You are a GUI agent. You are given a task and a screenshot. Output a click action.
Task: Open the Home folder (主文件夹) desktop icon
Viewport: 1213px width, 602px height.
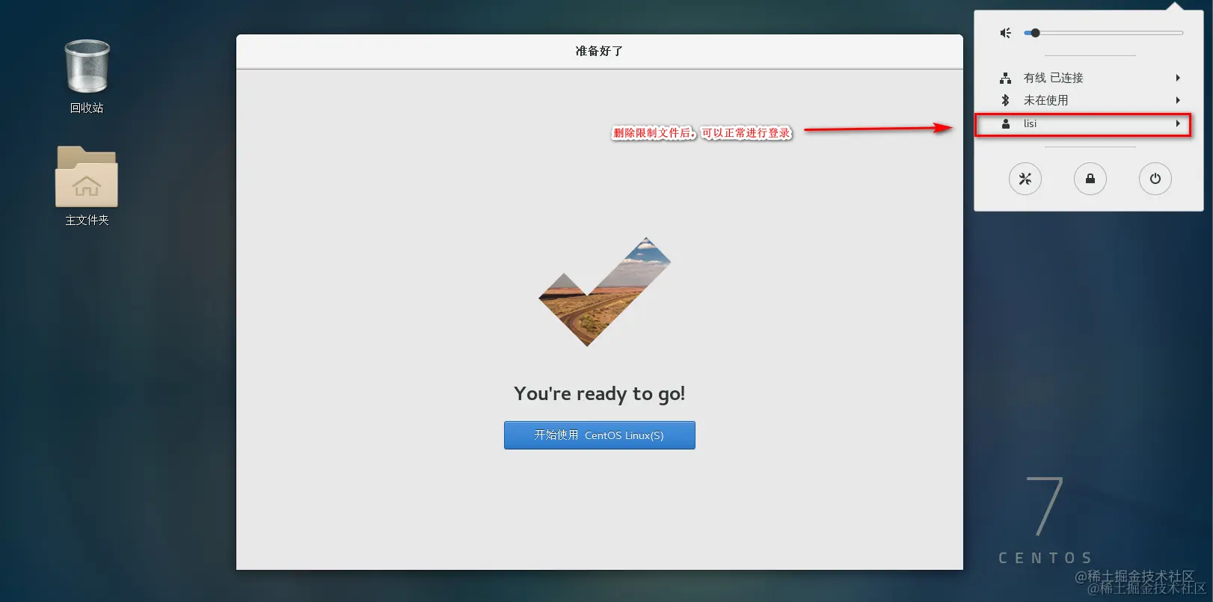tap(87, 185)
